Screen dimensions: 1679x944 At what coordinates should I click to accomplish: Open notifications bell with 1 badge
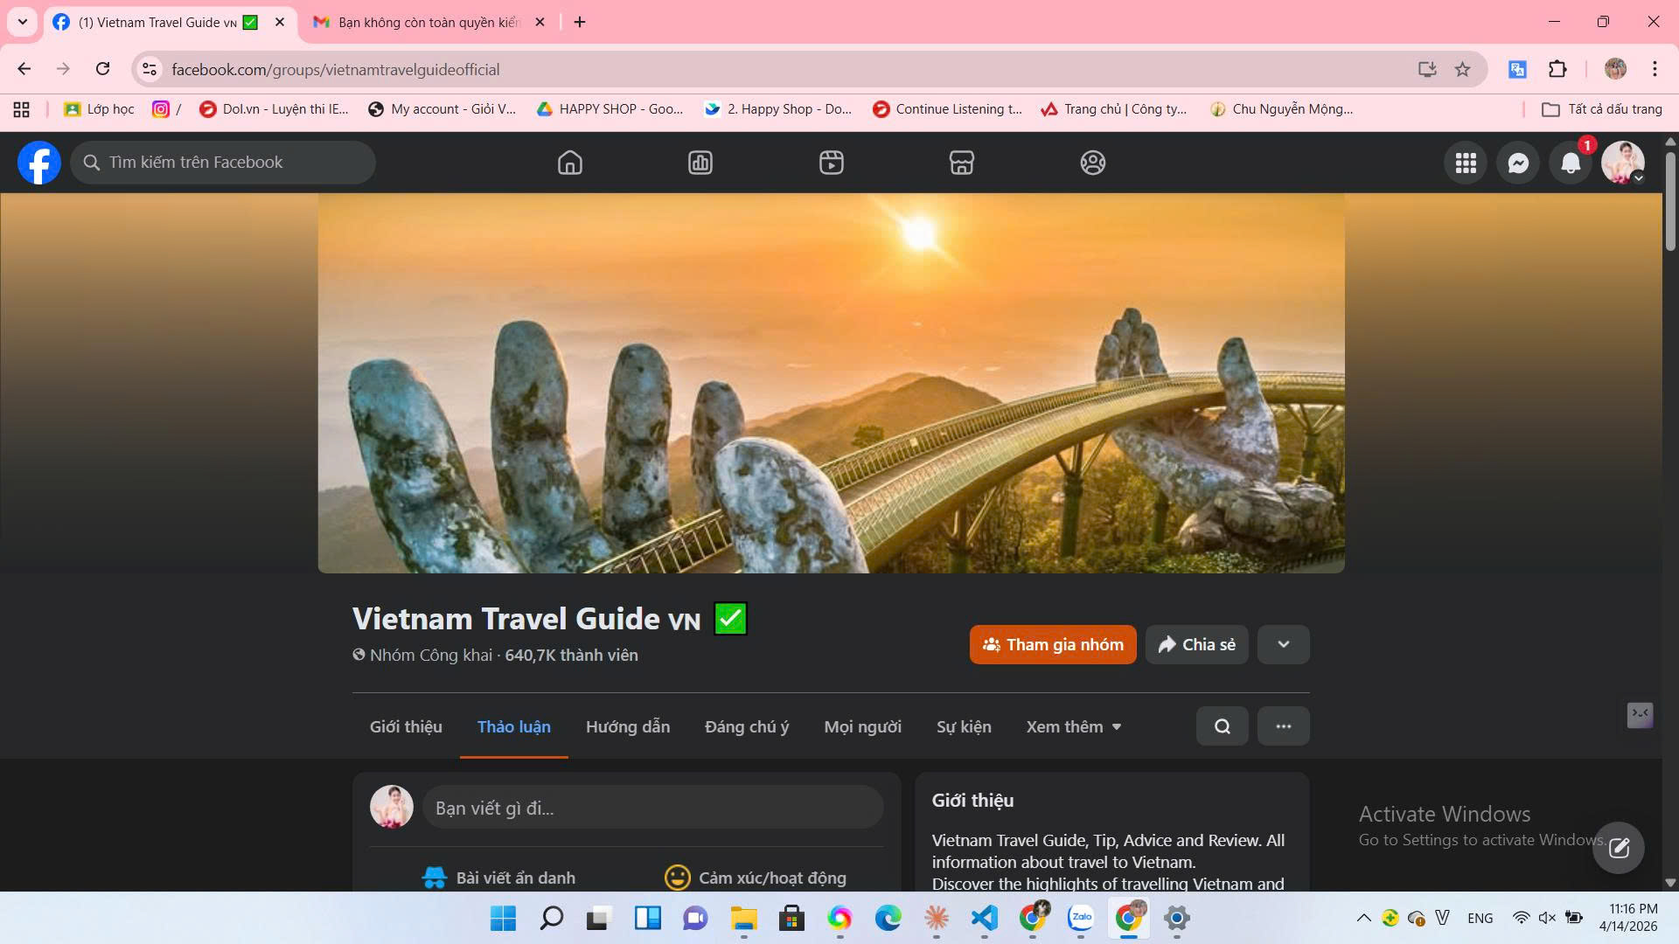pos(1571,163)
